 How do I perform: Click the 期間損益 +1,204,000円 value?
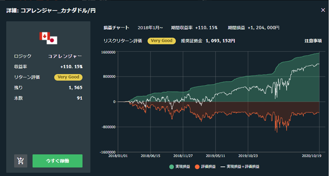click(x=264, y=28)
